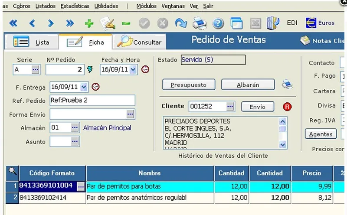Open the Ver menu
Screen dimensions: 347x215
pos(194,6)
